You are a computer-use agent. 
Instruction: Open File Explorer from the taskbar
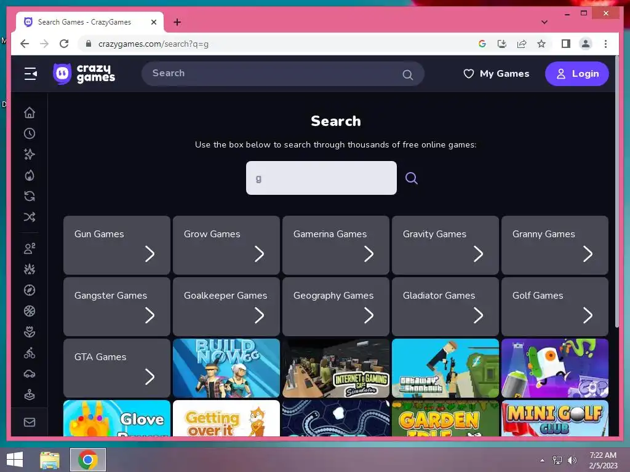click(50, 460)
